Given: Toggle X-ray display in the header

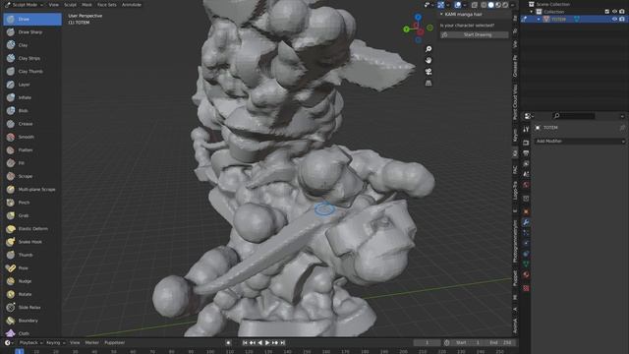Looking at the screenshot, I should click(475, 5).
